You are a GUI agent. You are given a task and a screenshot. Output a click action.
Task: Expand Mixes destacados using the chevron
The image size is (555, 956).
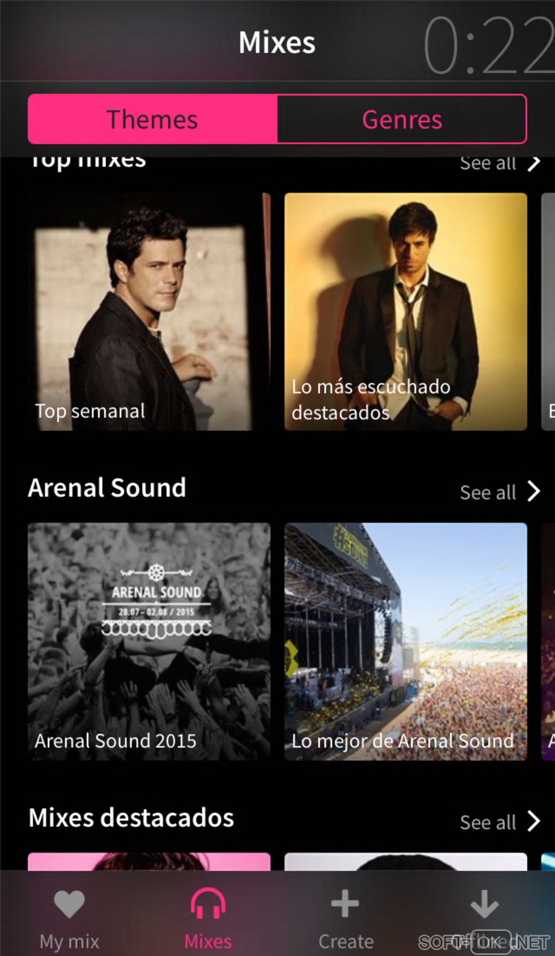(x=534, y=821)
